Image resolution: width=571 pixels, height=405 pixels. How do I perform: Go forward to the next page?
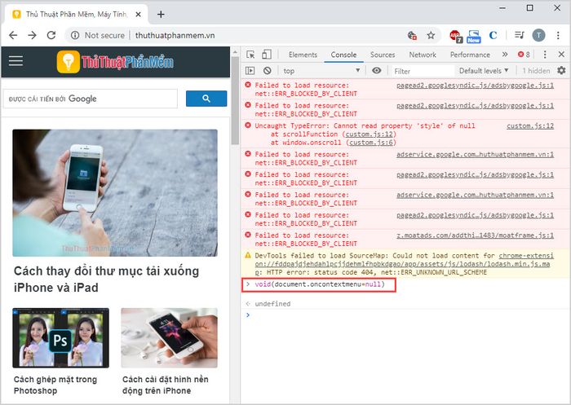32,35
